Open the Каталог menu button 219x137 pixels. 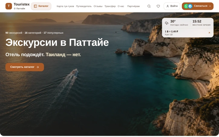pyautogui.click(x=41, y=6)
